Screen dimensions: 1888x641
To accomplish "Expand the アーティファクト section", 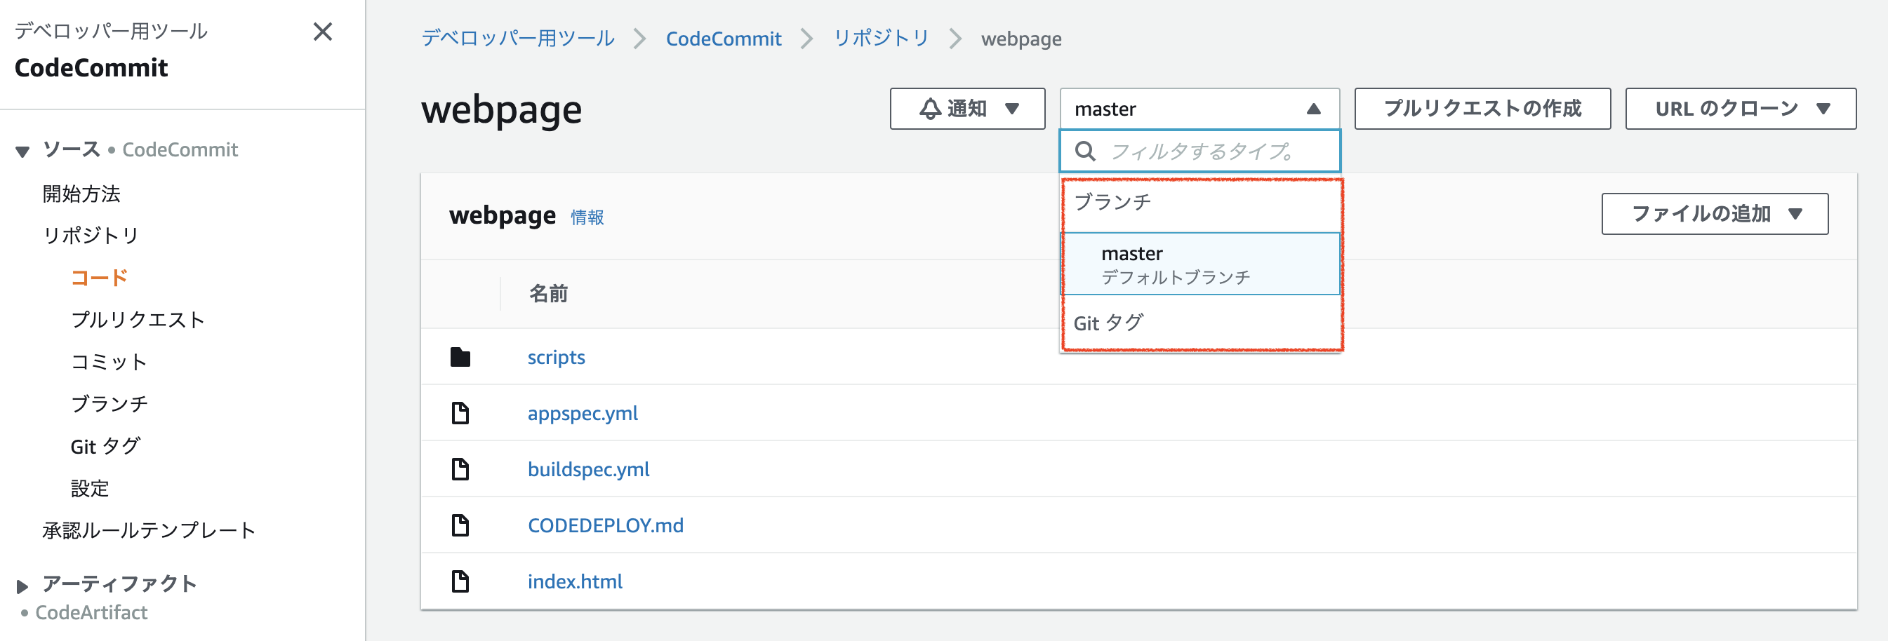I will (22, 586).
